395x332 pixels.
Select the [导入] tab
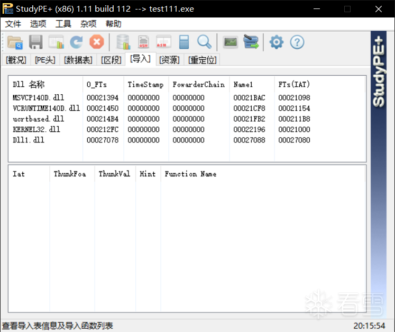[140, 59]
